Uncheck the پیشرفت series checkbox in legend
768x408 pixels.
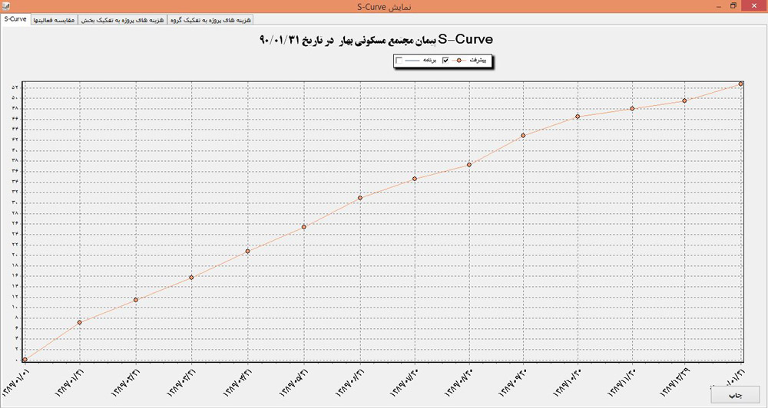click(x=445, y=61)
